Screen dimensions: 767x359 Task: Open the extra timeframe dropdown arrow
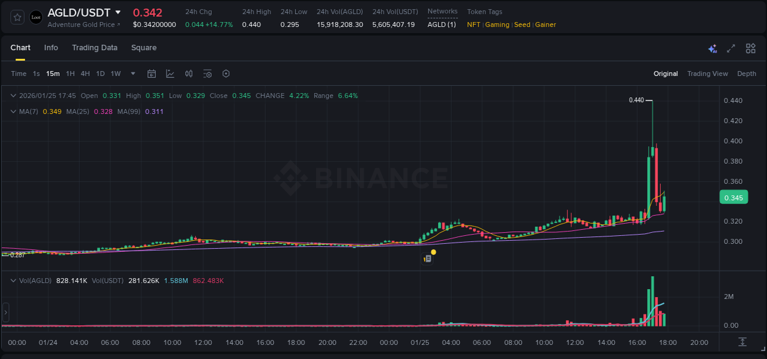(x=132, y=74)
